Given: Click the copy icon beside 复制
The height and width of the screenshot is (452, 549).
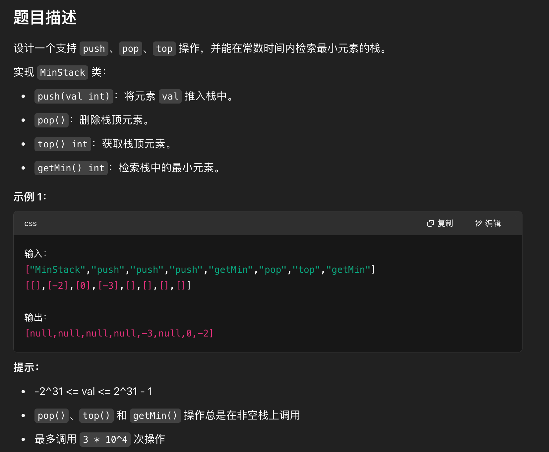Looking at the screenshot, I should click(430, 223).
